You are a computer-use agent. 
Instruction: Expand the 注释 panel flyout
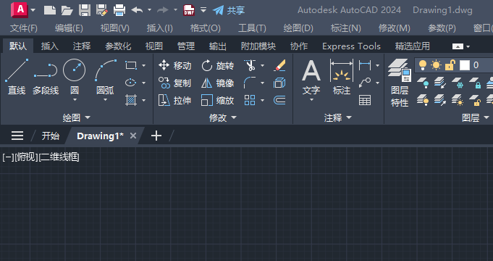point(337,117)
